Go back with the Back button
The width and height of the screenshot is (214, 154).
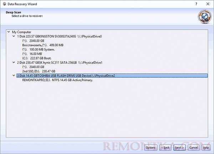tap(165, 147)
